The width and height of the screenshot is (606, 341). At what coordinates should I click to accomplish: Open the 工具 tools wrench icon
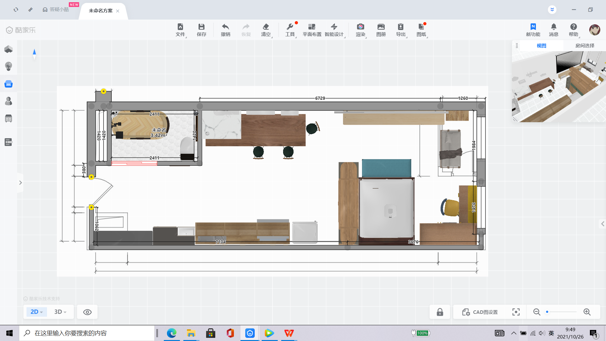click(x=290, y=30)
